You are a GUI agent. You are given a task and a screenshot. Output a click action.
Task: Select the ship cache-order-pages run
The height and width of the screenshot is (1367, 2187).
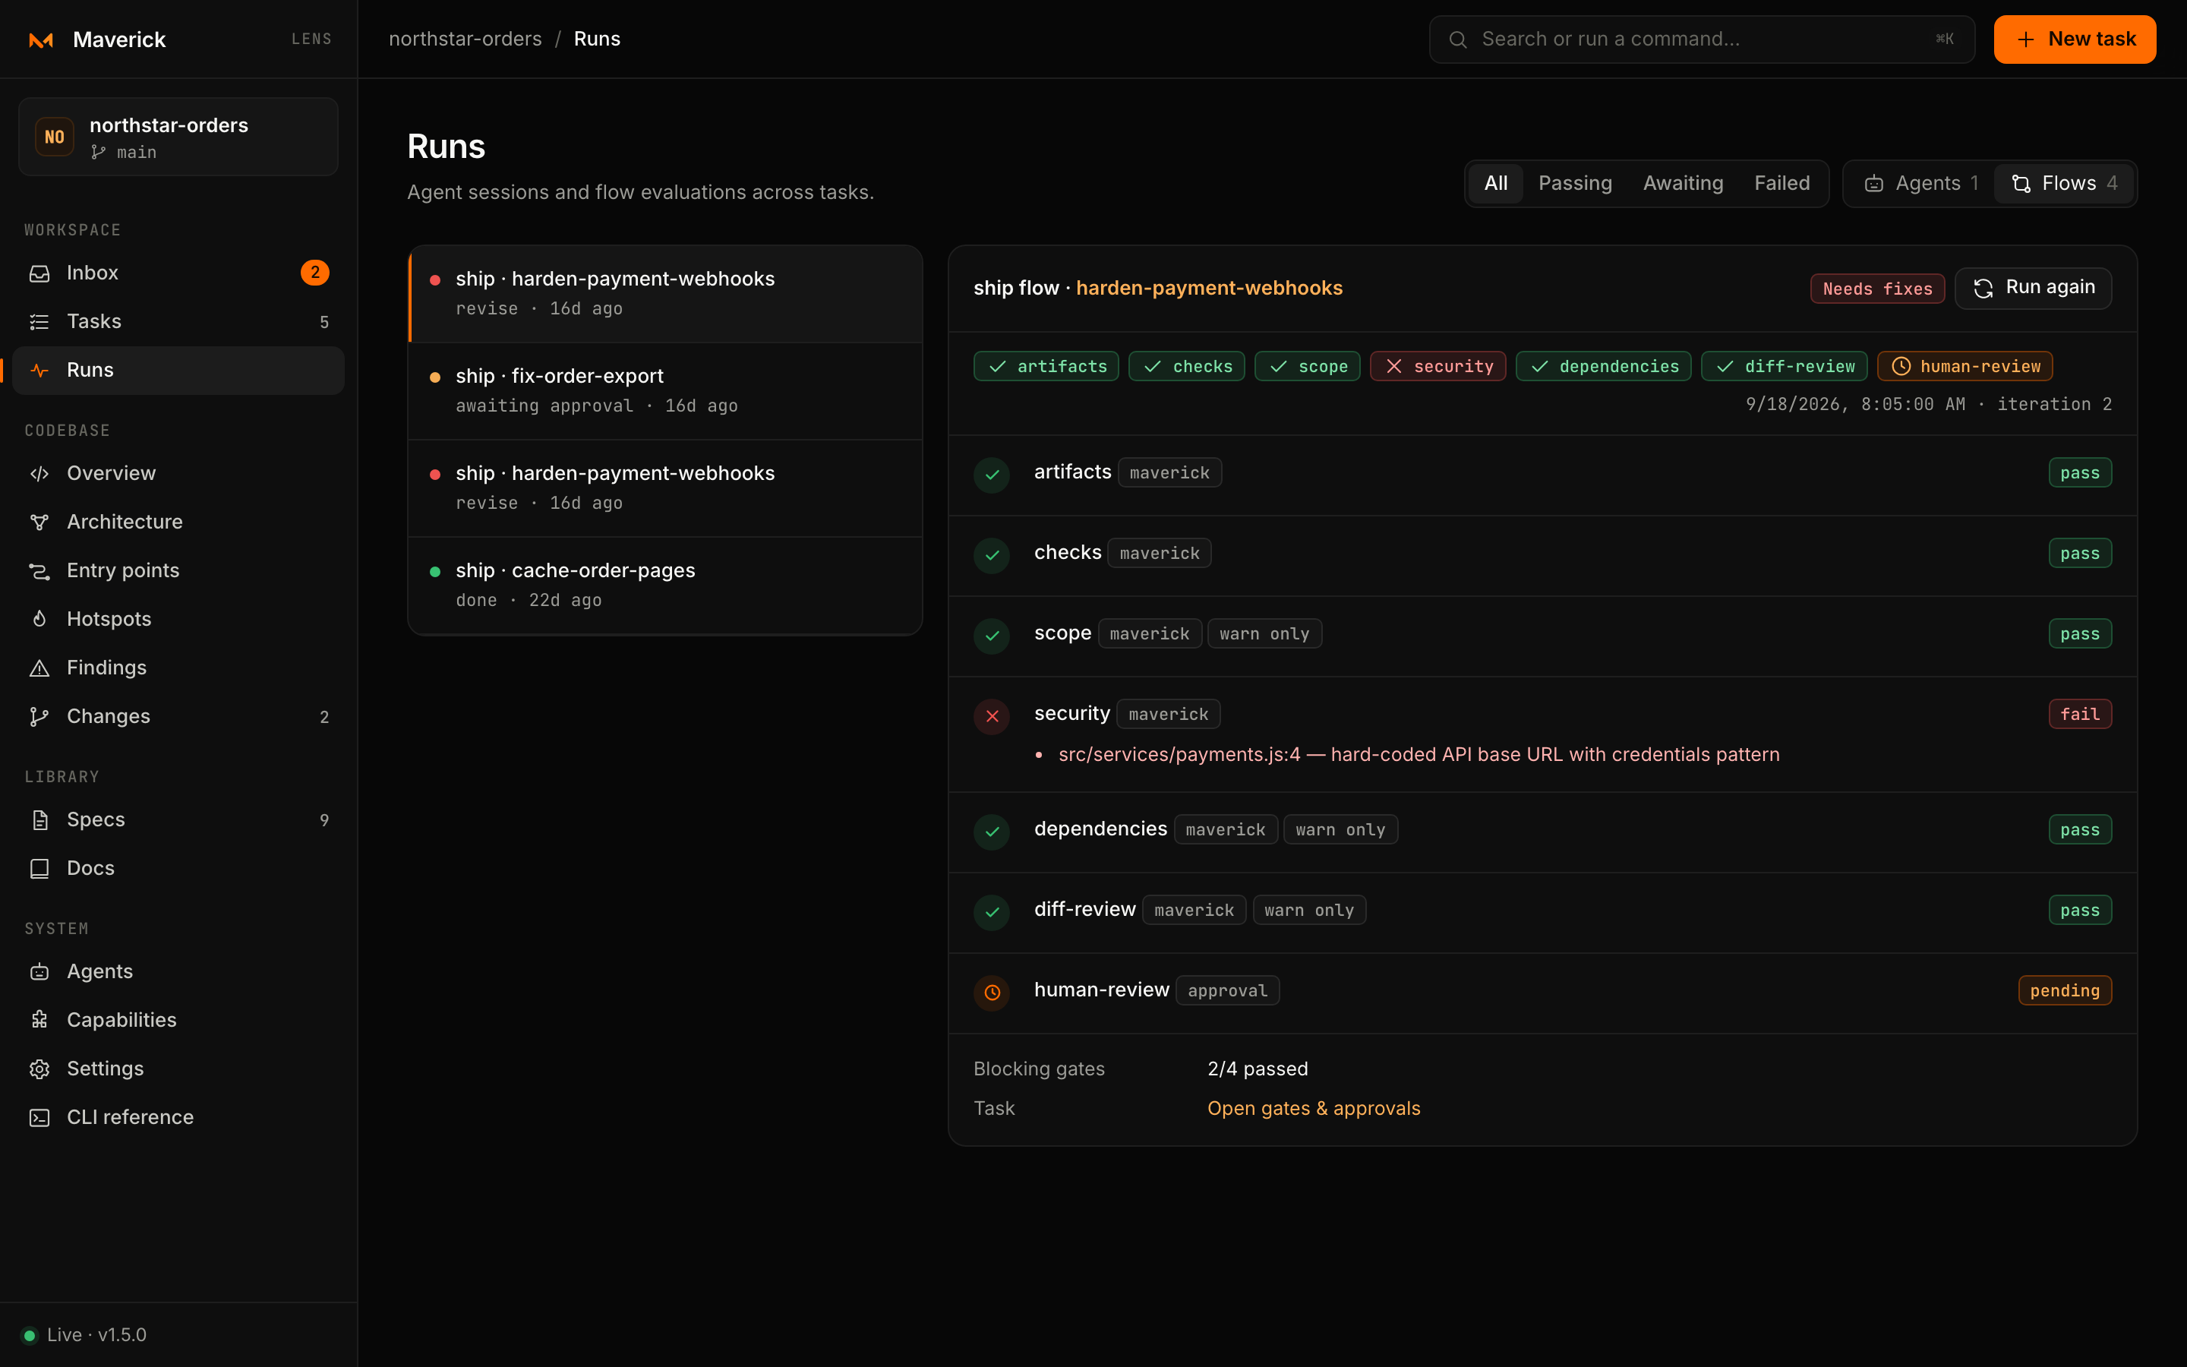click(665, 585)
